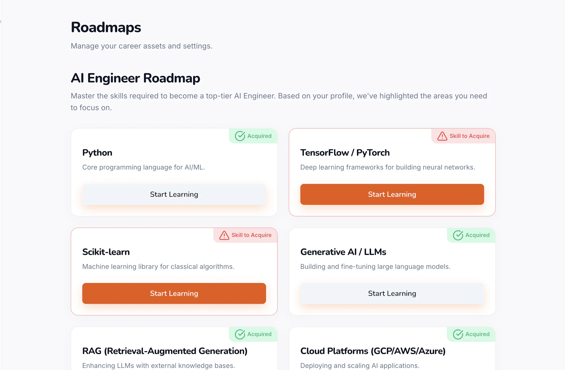Screen dimensions: 565x370
Task: Click 'Core programming language for AI/ML.' description
Action: pos(144,167)
